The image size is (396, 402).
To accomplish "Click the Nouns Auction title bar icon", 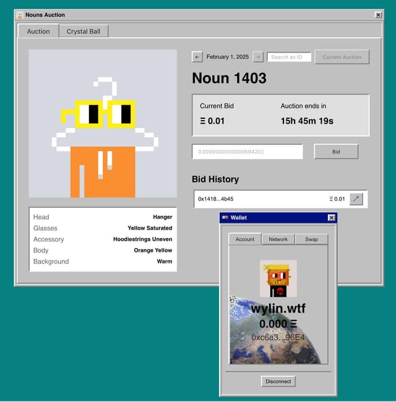I will point(20,15).
